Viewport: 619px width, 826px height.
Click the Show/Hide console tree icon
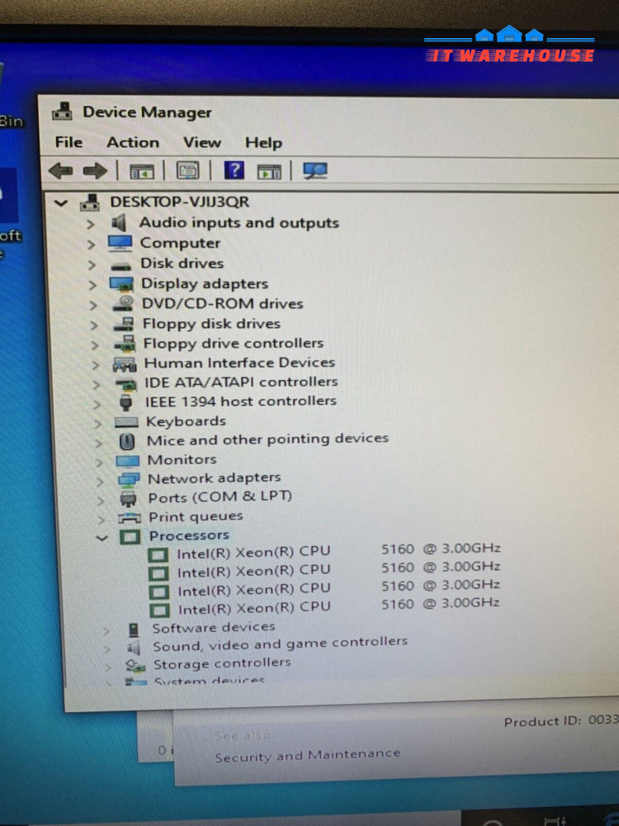[x=142, y=171]
